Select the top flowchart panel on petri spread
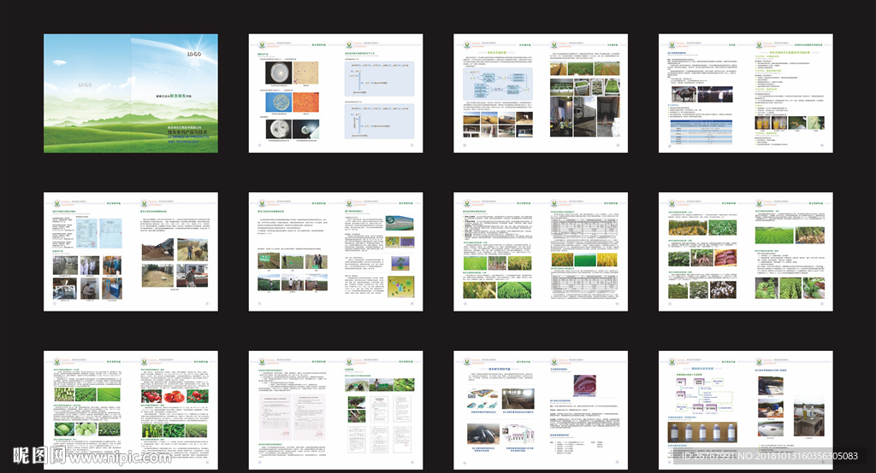This screenshot has height=473, width=876. pos(379,78)
